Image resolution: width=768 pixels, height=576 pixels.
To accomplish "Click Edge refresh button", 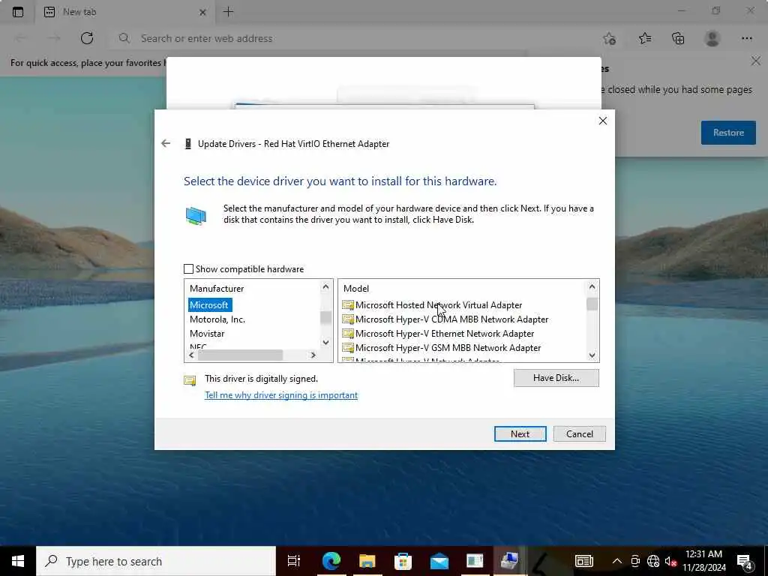I will pos(87,38).
